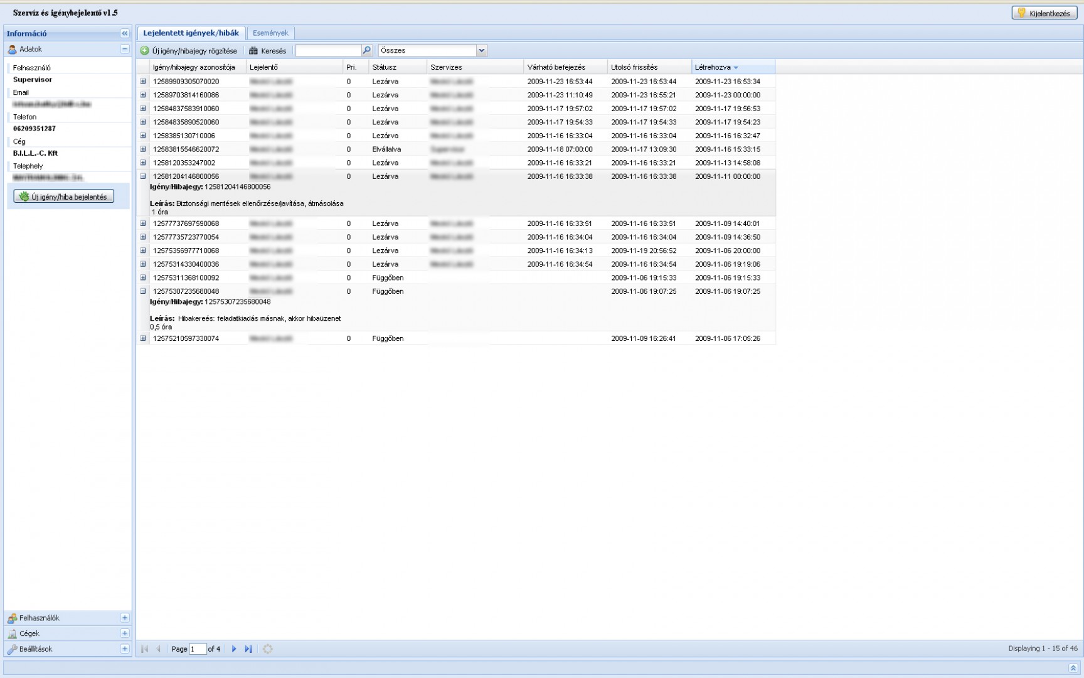Click date 2009-11-19 20:56:52 cell
The height and width of the screenshot is (678, 1084).
pyautogui.click(x=644, y=250)
